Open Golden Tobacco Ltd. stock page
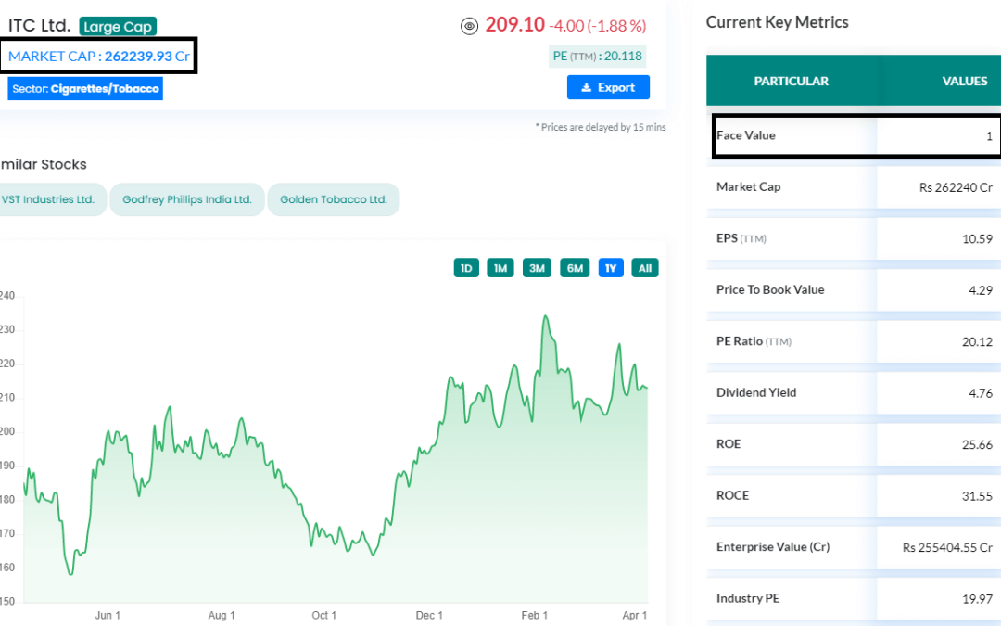Viewport: 1001px width, 626px height. click(x=334, y=199)
